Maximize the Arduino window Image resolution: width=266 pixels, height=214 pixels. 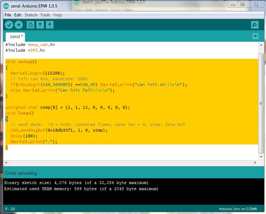(x=243, y=5)
